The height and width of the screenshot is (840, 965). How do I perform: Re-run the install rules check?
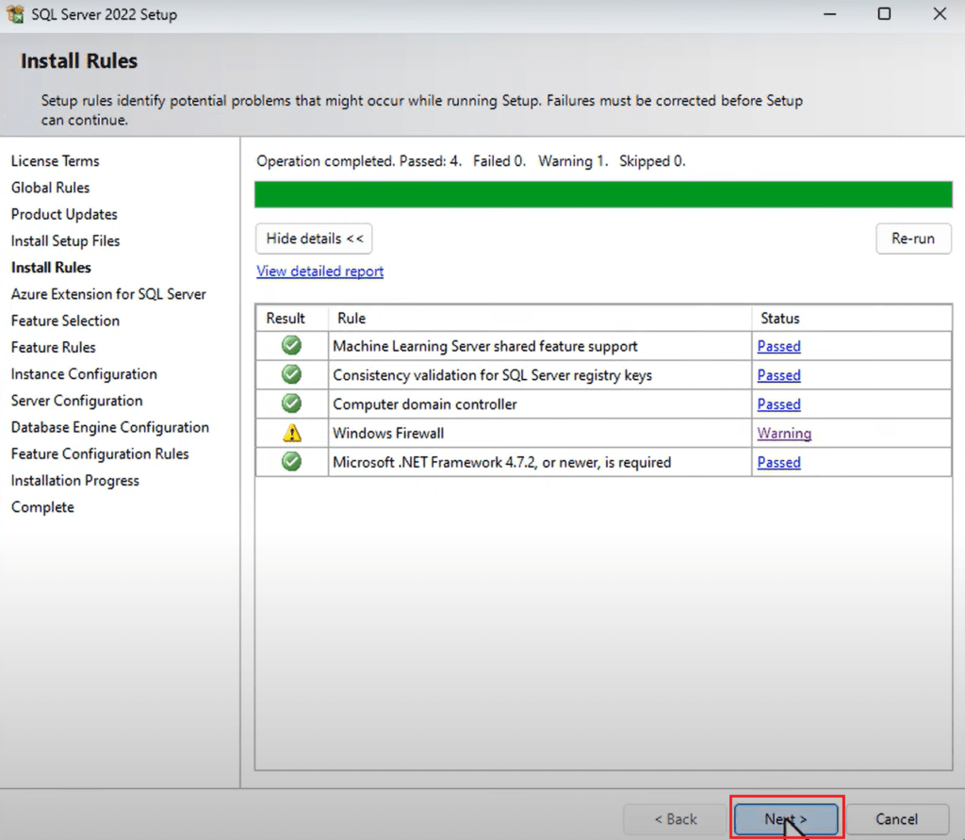click(x=913, y=239)
